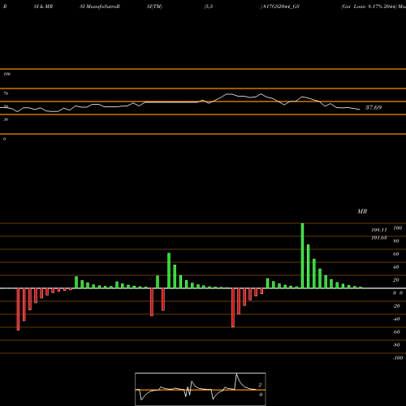Click the 70 level label on RSI axis

pyautogui.click(x=6, y=93)
